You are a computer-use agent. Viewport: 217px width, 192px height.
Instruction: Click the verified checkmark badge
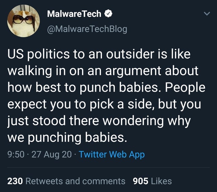(108, 14)
